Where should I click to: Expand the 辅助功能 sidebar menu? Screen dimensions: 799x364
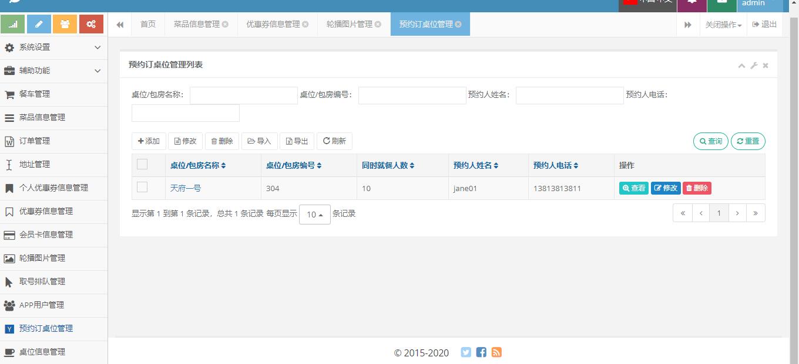coord(53,70)
